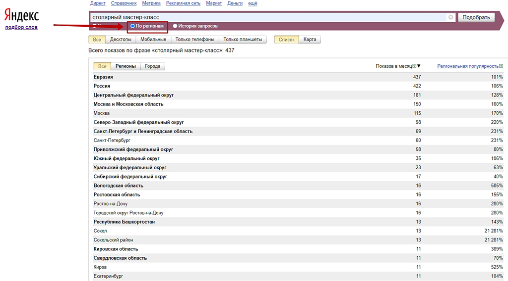Select the История запросов radio button
508x281 pixels.
(175, 26)
